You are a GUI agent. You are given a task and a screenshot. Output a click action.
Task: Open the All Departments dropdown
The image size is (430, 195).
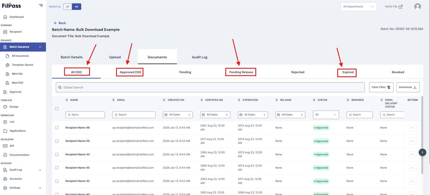(x=358, y=6)
